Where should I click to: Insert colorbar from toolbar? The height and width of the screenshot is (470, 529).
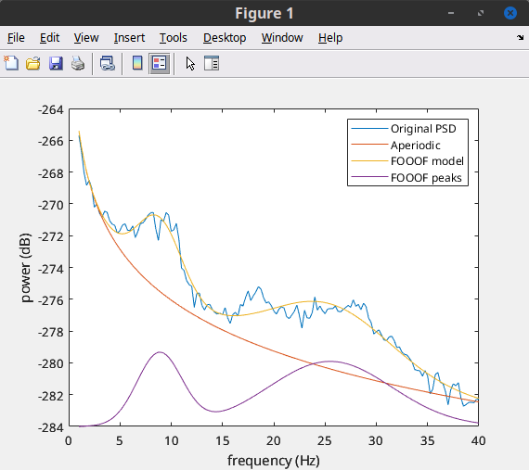137,63
